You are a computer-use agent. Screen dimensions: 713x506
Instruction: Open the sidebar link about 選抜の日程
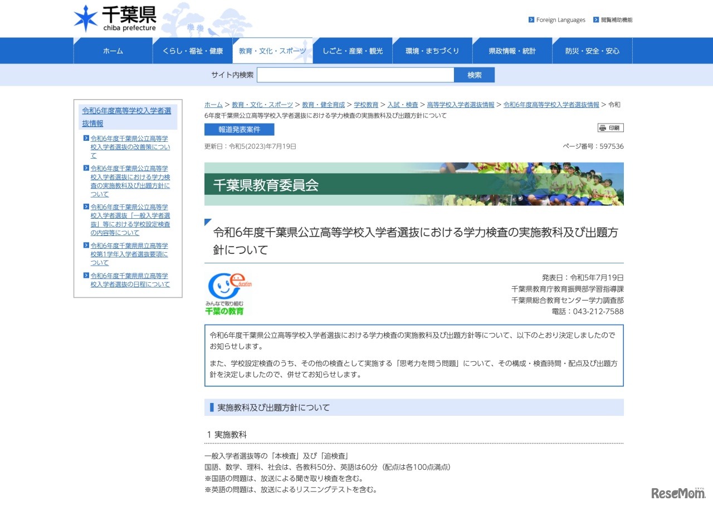tap(129, 280)
